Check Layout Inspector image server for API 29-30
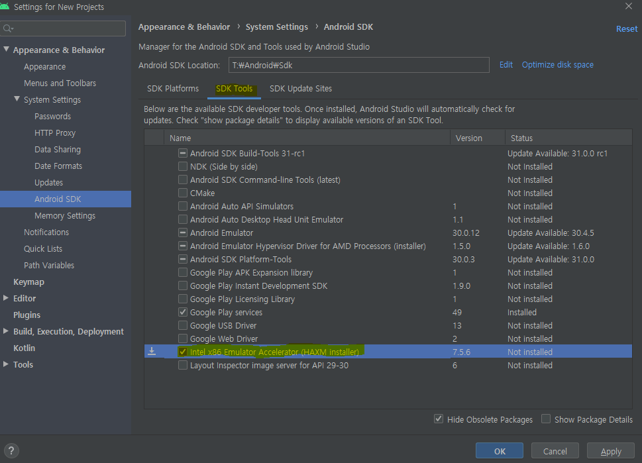 click(x=183, y=365)
